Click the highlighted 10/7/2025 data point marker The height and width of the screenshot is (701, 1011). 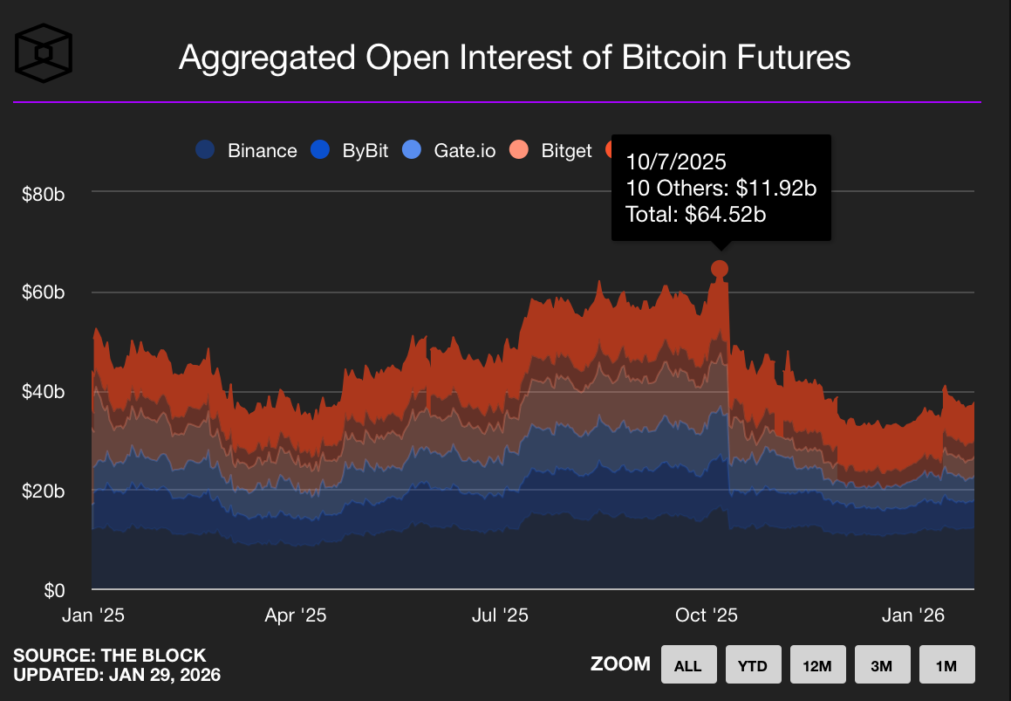[720, 269]
